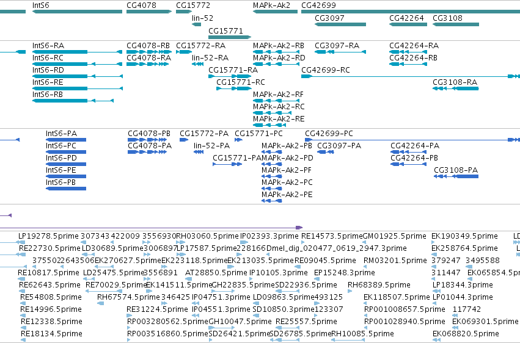Select the IntS6-PE protein label
Screen dimensions: 520x343
61,170
